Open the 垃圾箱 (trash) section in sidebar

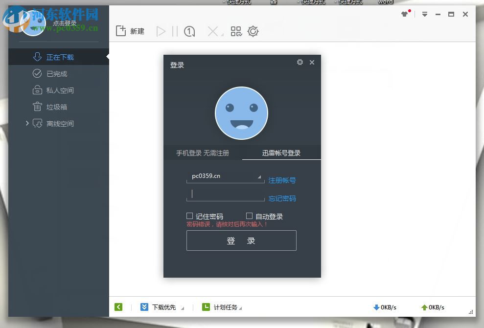click(52, 107)
